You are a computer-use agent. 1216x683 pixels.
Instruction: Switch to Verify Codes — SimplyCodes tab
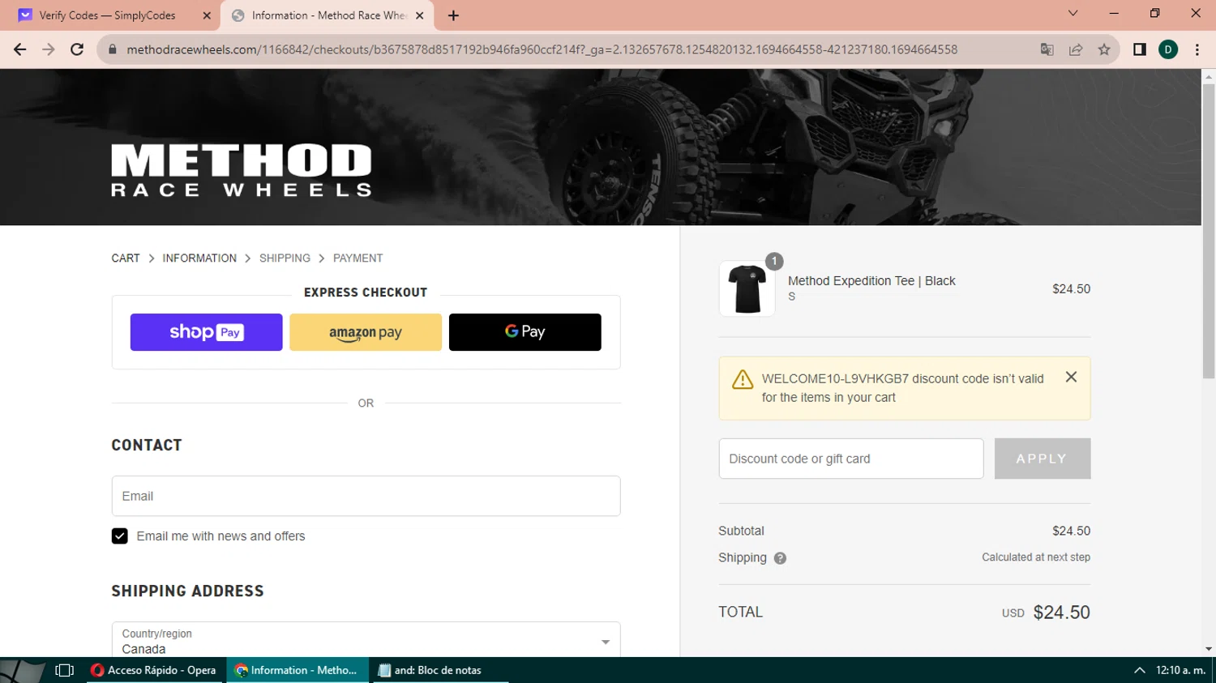(107, 15)
